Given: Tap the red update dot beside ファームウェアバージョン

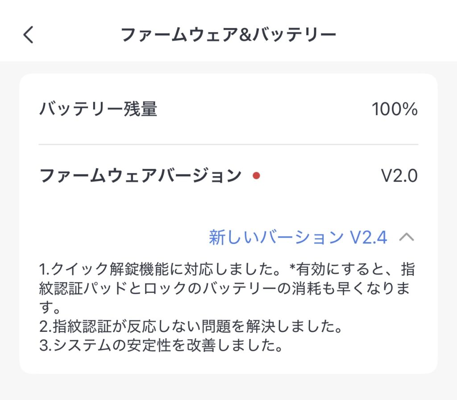Looking at the screenshot, I should (256, 176).
